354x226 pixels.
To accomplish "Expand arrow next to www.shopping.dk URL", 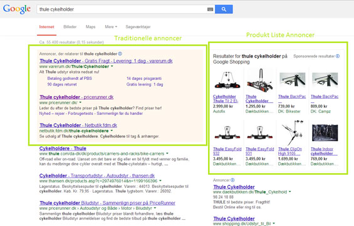I will [274, 224].
